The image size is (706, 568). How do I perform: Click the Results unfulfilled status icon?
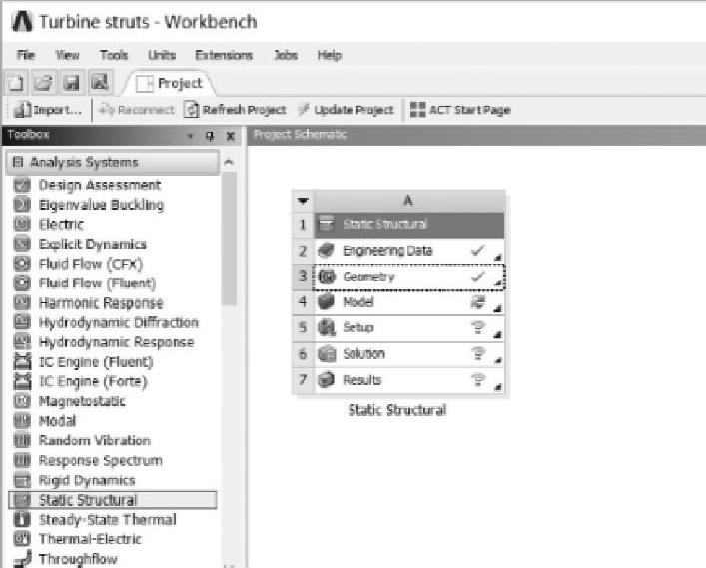click(478, 380)
